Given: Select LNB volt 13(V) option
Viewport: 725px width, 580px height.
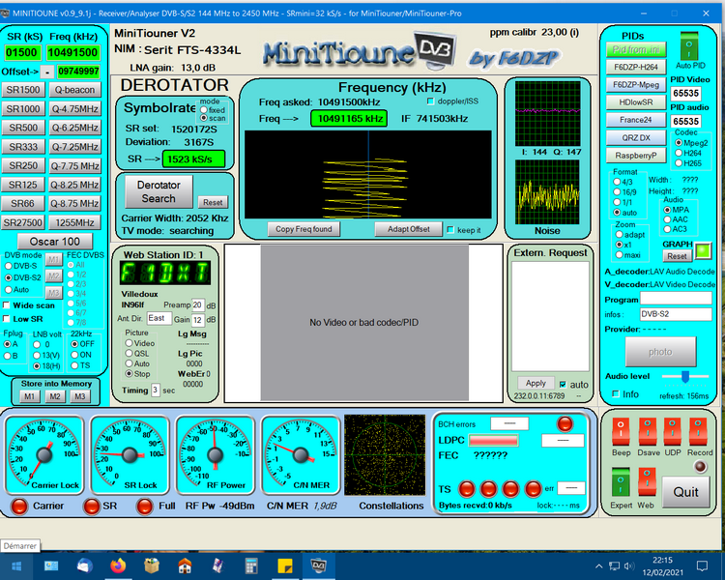Looking at the screenshot, I should pos(37,355).
